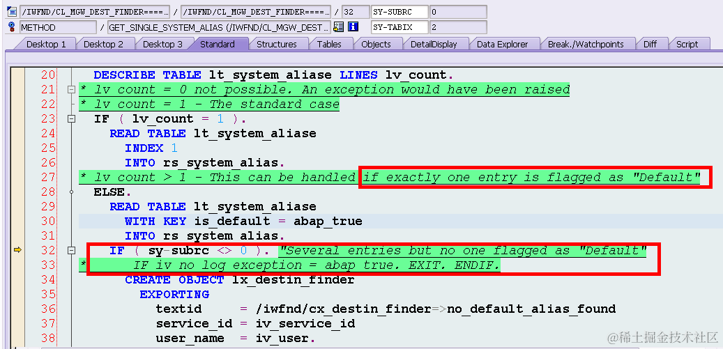723x349 pixels.
Task: Click the EXPORTING keyword on line 35
Action: point(174,294)
